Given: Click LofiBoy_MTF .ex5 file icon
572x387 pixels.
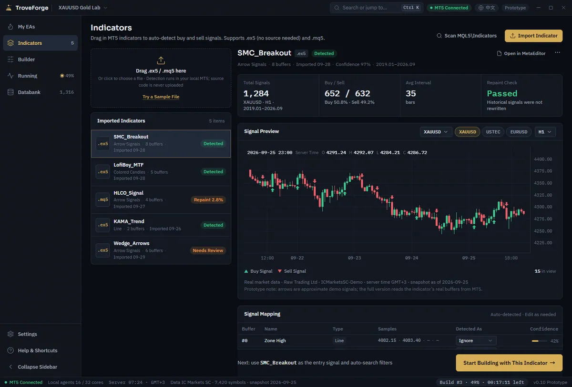Looking at the screenshot, I should 103,172.
